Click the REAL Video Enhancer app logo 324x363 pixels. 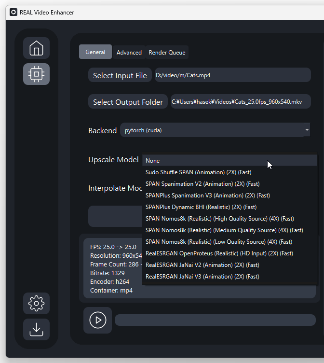(13, 12)
